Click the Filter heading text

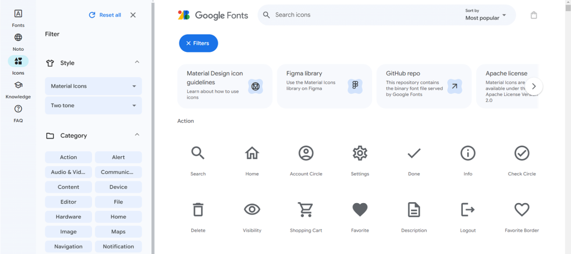(52, 34)
